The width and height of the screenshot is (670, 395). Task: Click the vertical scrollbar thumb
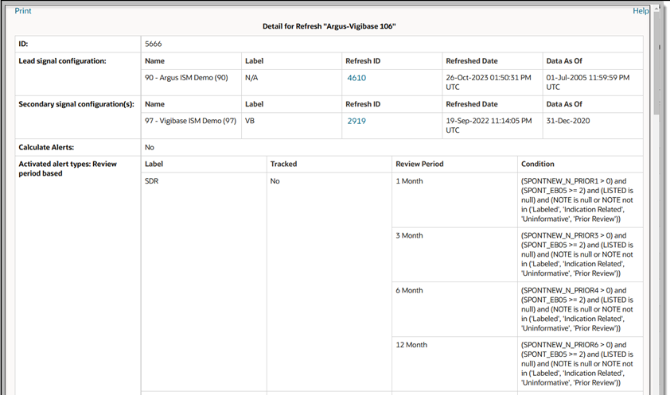[x=656, y=63]
